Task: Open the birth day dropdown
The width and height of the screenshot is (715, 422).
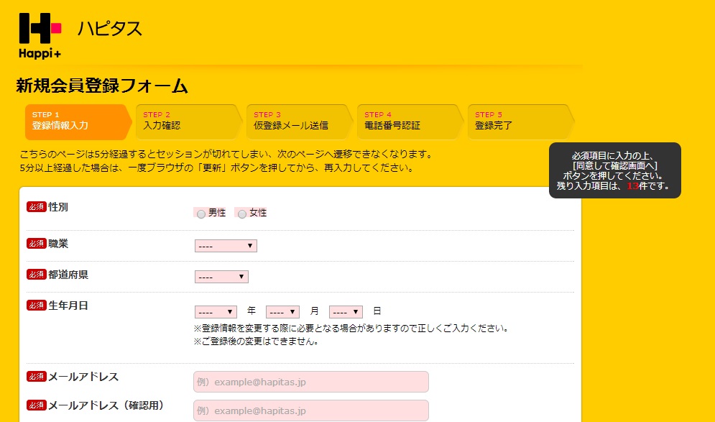Action: coord(346,312)
